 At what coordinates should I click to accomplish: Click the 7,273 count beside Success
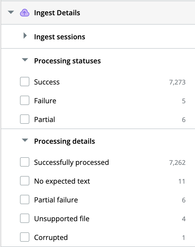[177, 82]
